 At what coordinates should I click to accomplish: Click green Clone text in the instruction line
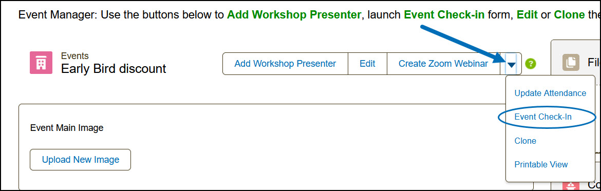pyautogui.click(x=570, y=15)
